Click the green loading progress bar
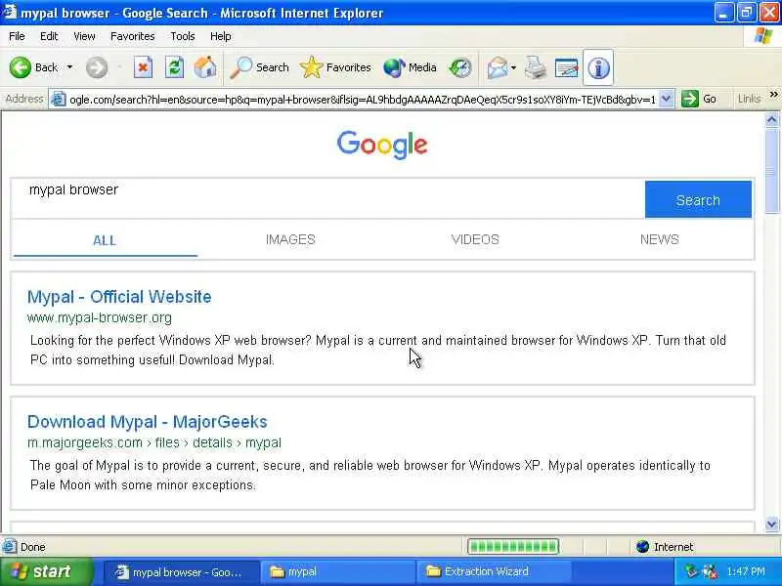This screenshot has height=586, width=782. click(x=513, y=547)
